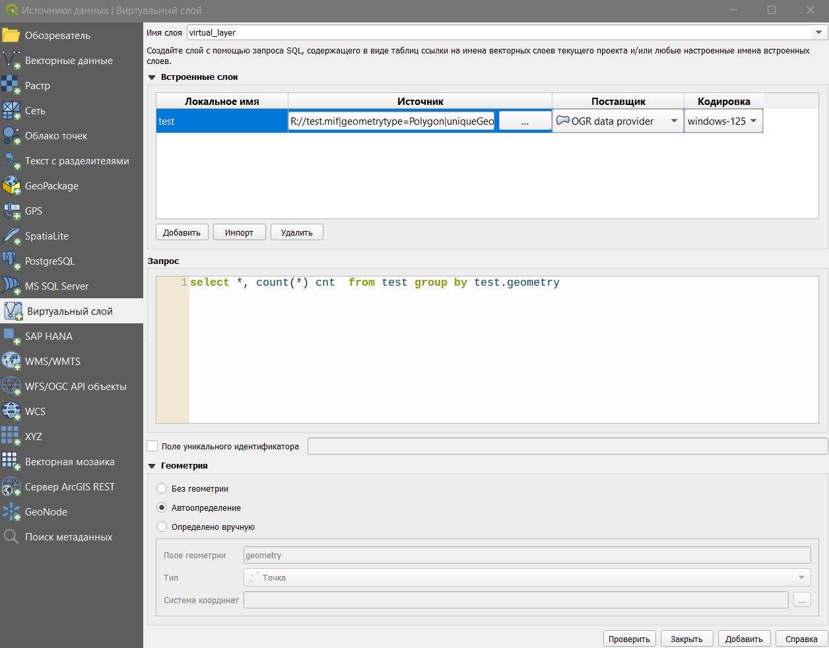829x648 pixels.
Task: Open the Point cloud (Облако точек) icon
Action: (11, 136)
